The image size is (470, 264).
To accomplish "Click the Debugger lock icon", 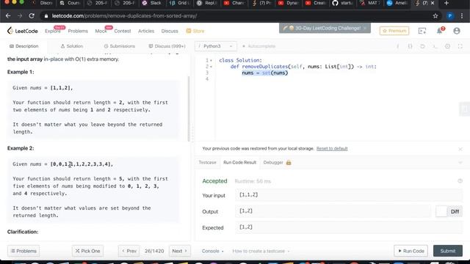I will (289, 163).
